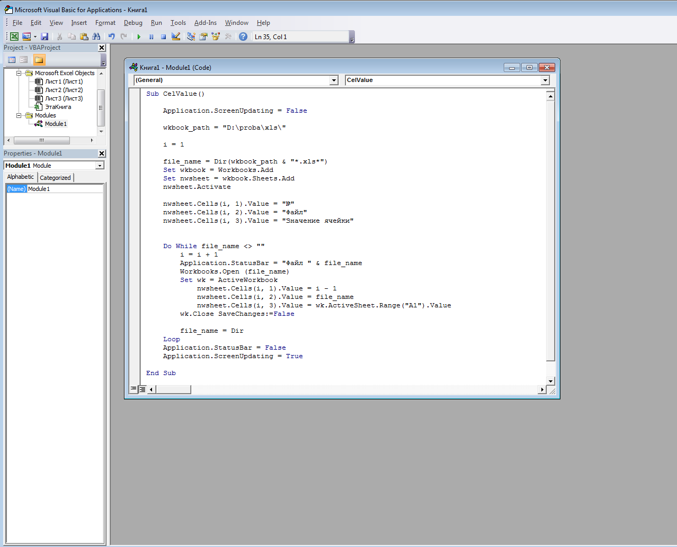Close the Project - VBAProject panel
The width and height of the screenshot is (677, 547).
pos(102,48)
